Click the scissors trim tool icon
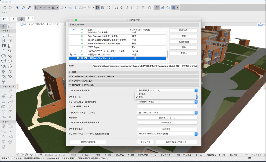The height and width of the screenshot is (162, 266). click(116, 8)
